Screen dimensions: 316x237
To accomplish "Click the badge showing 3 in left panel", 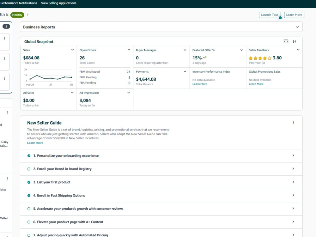I will tap(6, 27).
